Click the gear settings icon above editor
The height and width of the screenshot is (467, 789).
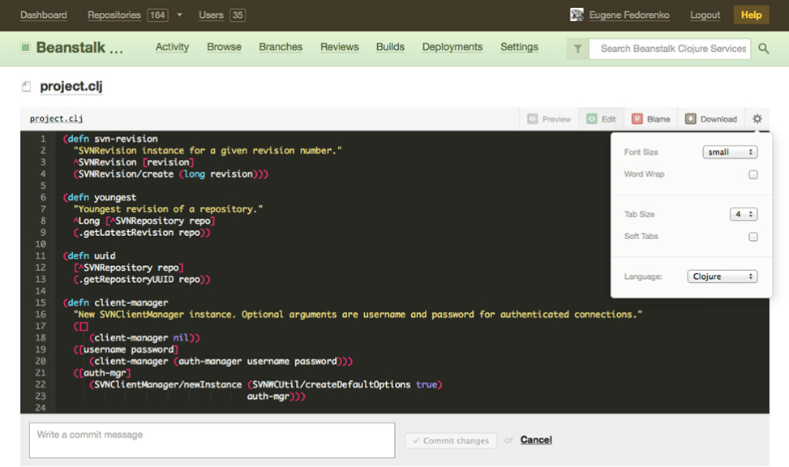(757, 119)
